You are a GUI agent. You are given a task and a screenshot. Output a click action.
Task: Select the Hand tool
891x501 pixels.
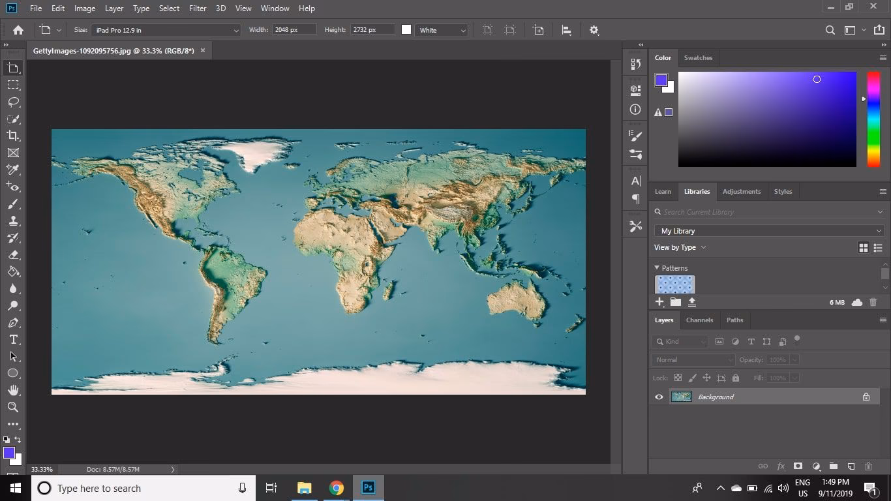click(x=13, y=390)
